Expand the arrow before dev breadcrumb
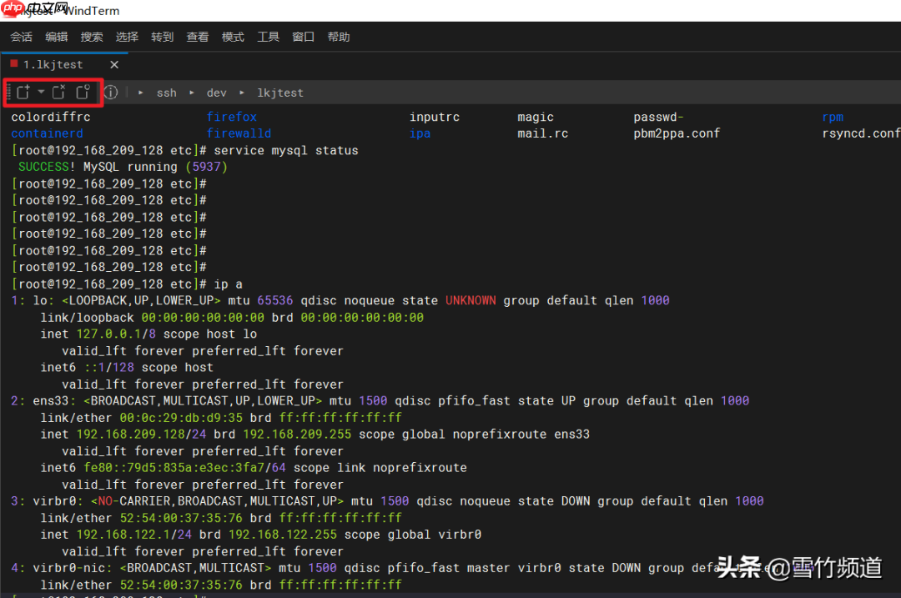901x598 pixels. tap(192, 93)
